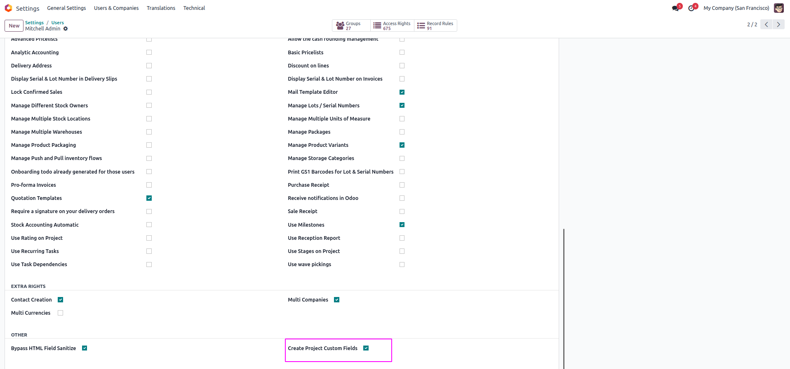Viewport: 790px width, 369px height.
Task: Expand the Users & Companies menu
Action: coord(116,8)
